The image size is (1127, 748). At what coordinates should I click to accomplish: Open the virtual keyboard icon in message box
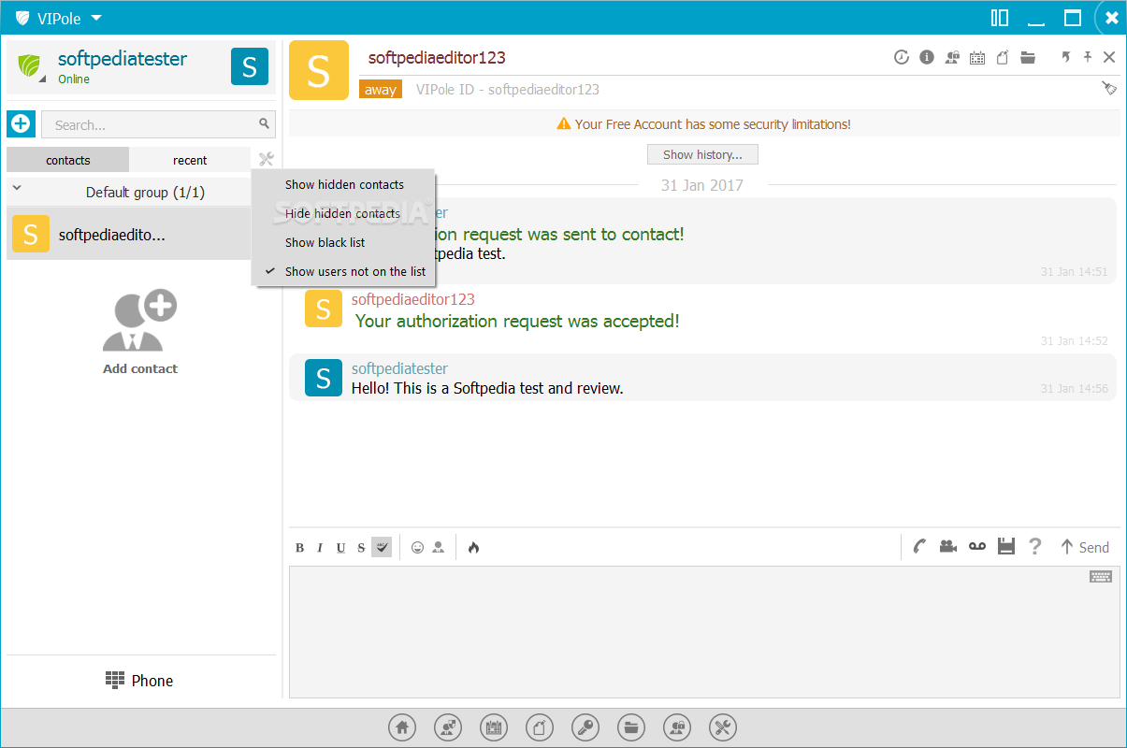click(1101, 577)
